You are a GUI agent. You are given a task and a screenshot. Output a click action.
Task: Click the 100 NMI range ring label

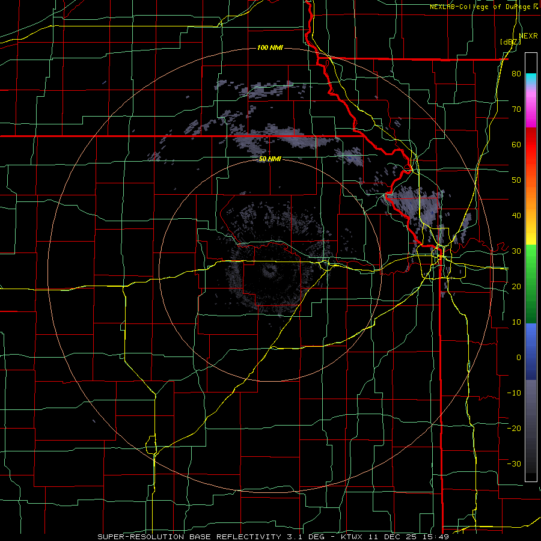click(x=270, y=47)
